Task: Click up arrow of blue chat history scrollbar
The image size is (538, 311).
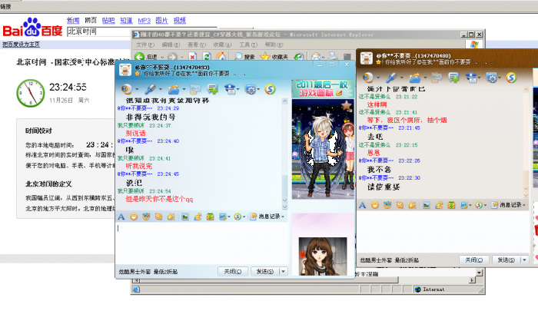Action: click(284, 101)
